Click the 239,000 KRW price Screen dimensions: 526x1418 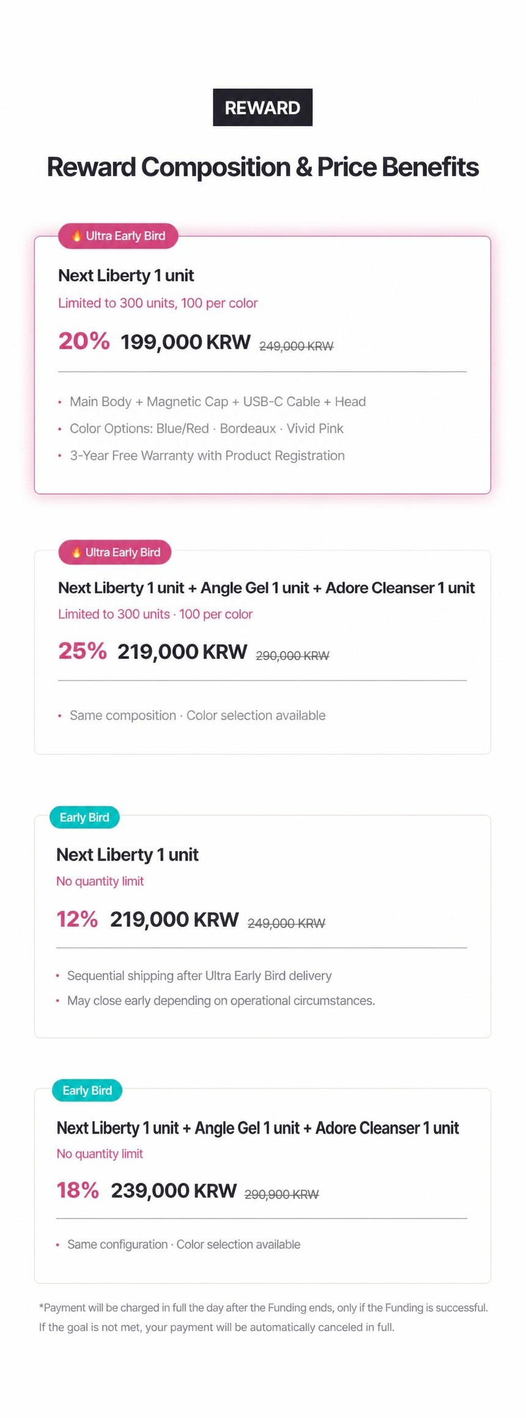click(174, 1190)
